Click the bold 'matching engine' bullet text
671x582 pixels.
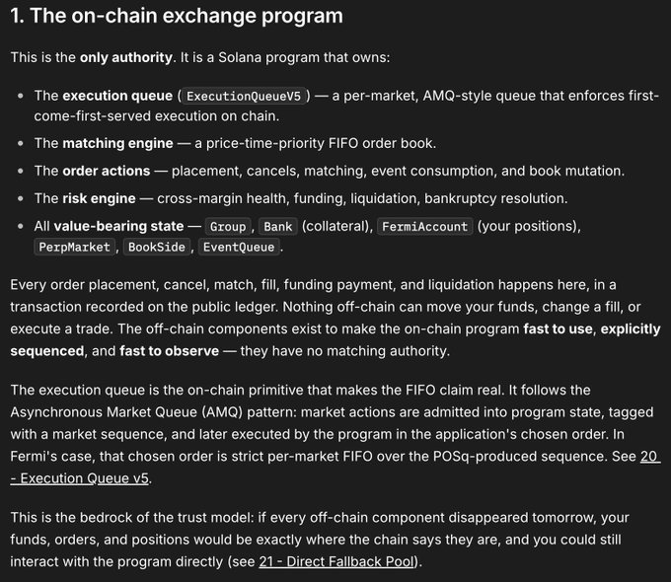point(117,143)
